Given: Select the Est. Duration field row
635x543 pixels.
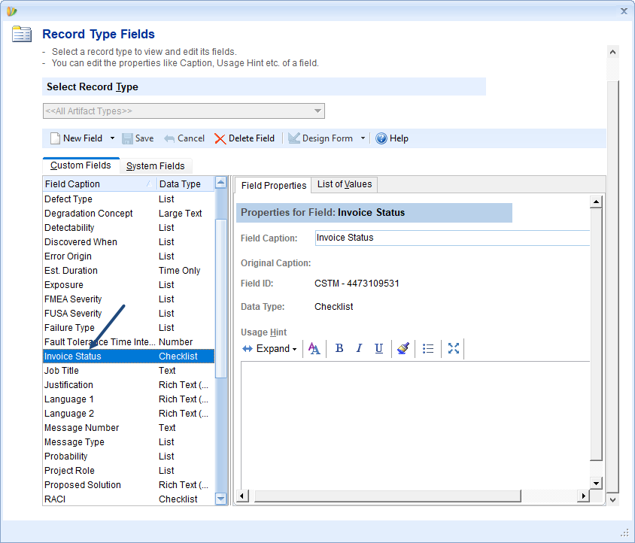Looking at the screenshot, I should click(x=129, y=271).
